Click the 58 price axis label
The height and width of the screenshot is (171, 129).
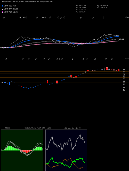coord(124,81)
